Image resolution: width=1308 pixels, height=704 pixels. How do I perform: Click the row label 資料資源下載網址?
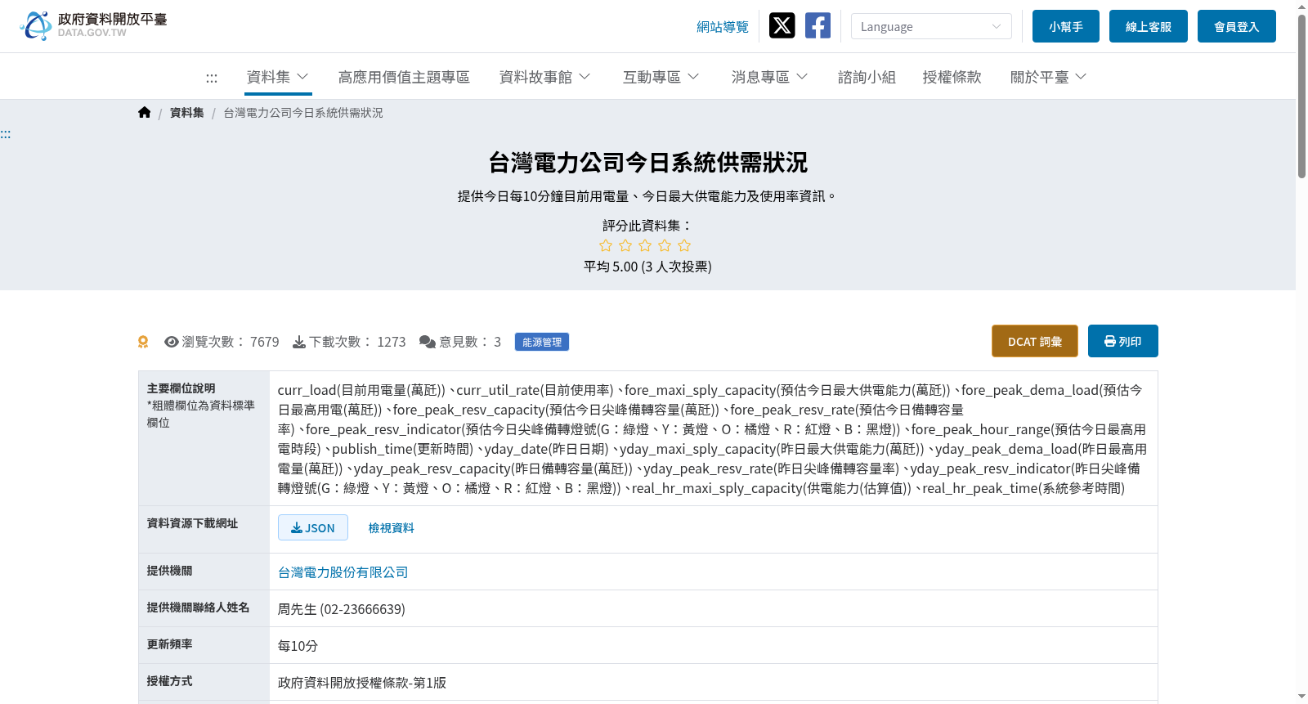[x=193, y=523]
